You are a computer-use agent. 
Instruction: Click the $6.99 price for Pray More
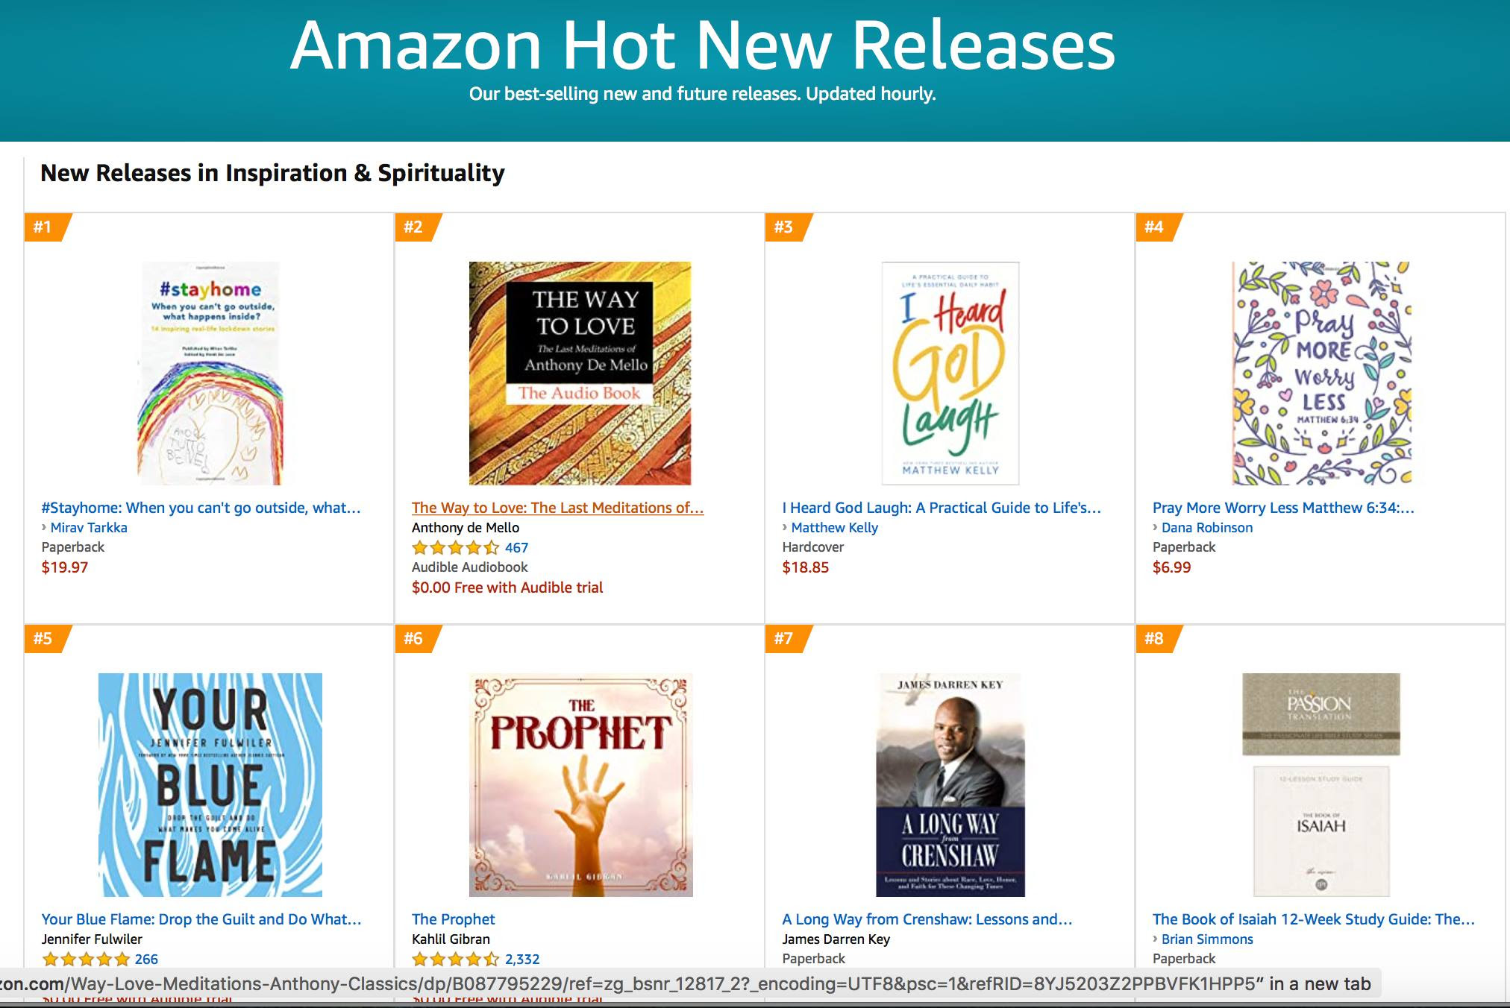[1171, 567]
